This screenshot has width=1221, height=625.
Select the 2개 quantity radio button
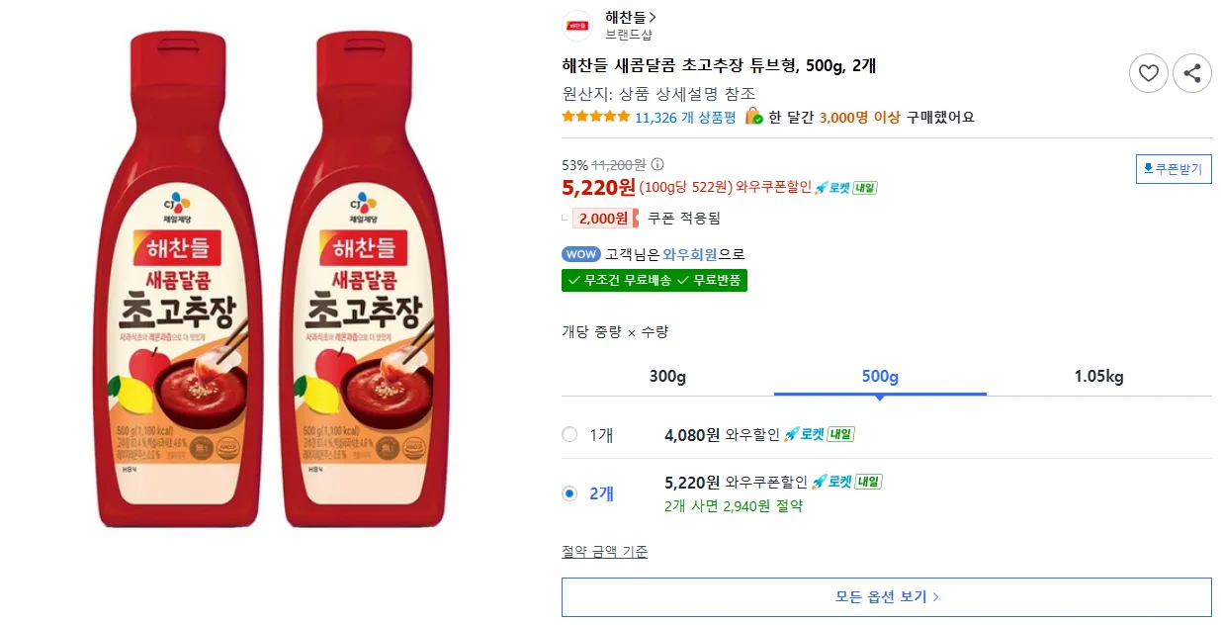(569, 493)
